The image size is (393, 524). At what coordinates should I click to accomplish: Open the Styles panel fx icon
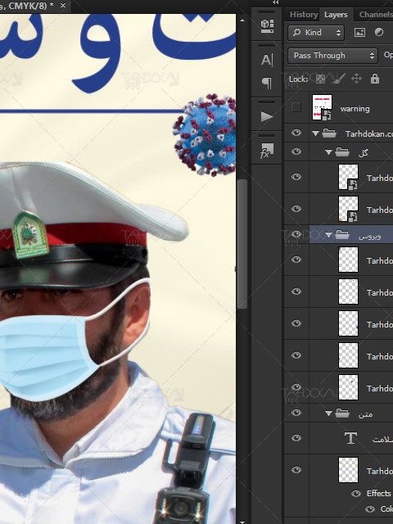click(x=267, y=151)
